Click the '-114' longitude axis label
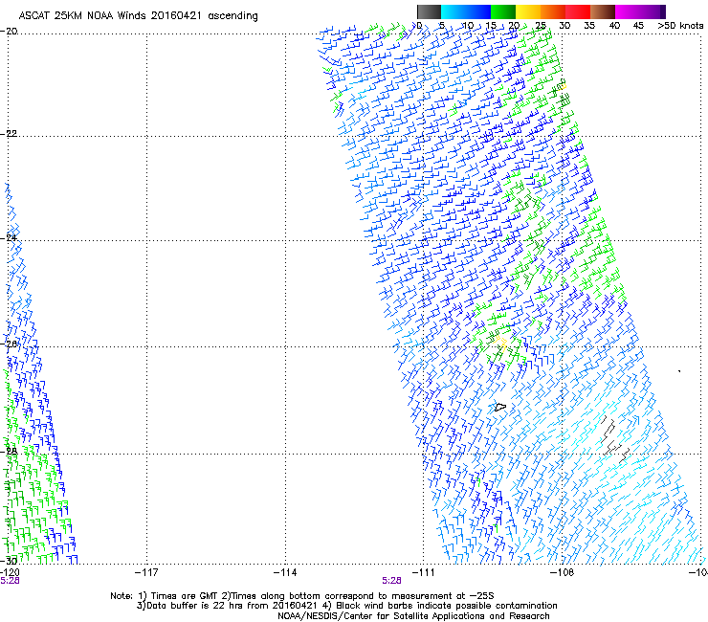The width and height of the screenshot is (708, 622). tap(285, 572)
